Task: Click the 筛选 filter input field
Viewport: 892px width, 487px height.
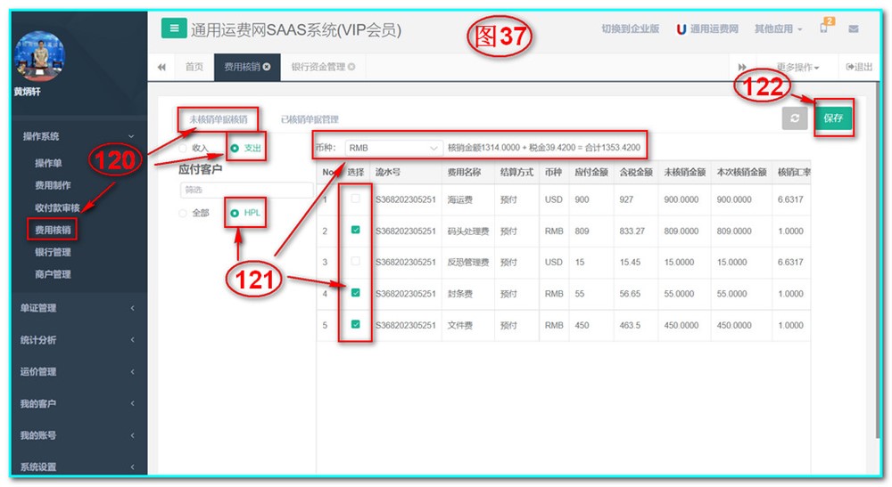Action: tap(246, 190)
